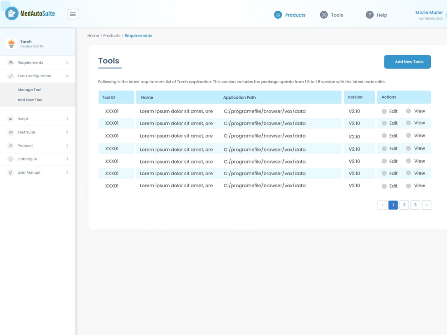447x335 pixels.
Task: Click the User Manual document icon
Action: tap(11, 172)
